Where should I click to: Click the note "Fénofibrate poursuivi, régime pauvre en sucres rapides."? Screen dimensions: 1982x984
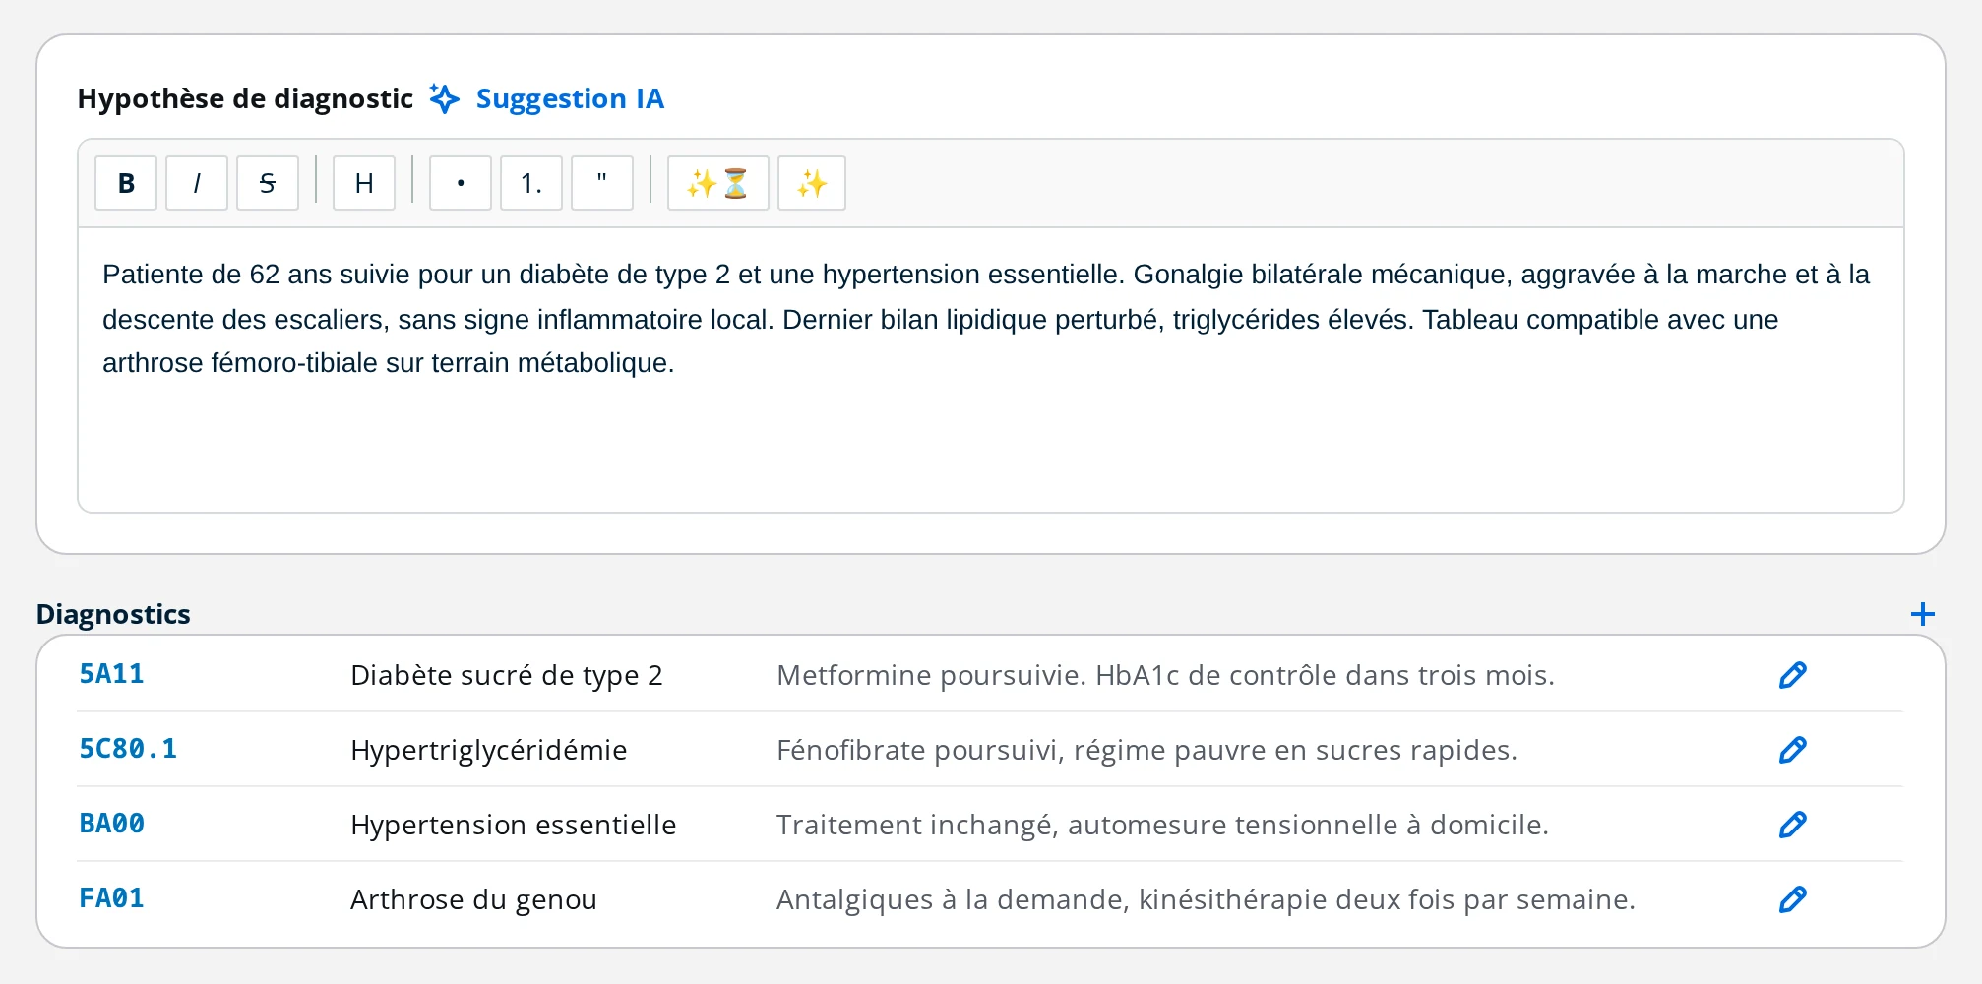tap(1146, 750)
